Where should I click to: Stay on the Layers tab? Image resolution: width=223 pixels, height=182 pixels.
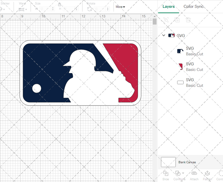pos(169,6)
